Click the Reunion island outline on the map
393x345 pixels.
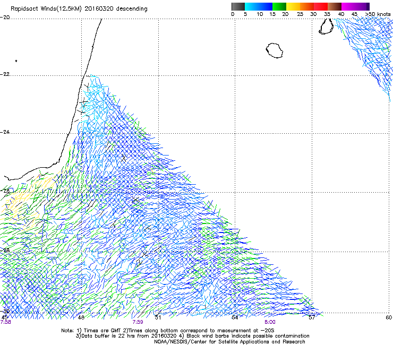pos(275,50)
